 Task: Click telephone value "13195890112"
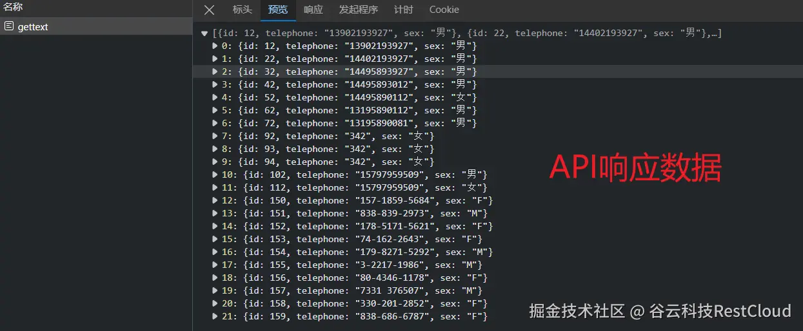click(x=379, y=110)
